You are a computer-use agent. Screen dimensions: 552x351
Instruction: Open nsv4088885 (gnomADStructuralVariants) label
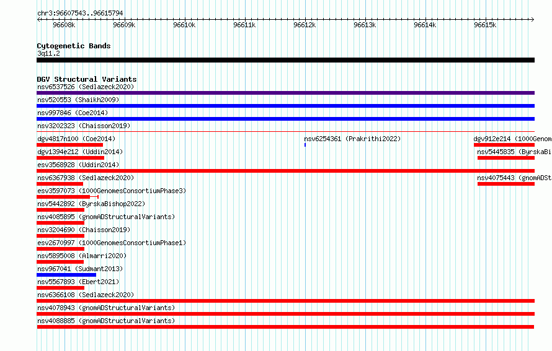106,321
